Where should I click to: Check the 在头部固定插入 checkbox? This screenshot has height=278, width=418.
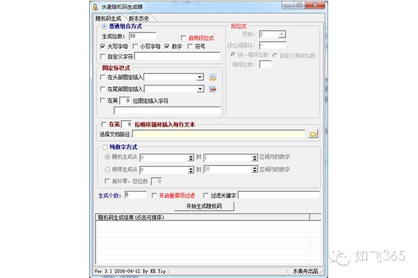(x=102, y=77)
